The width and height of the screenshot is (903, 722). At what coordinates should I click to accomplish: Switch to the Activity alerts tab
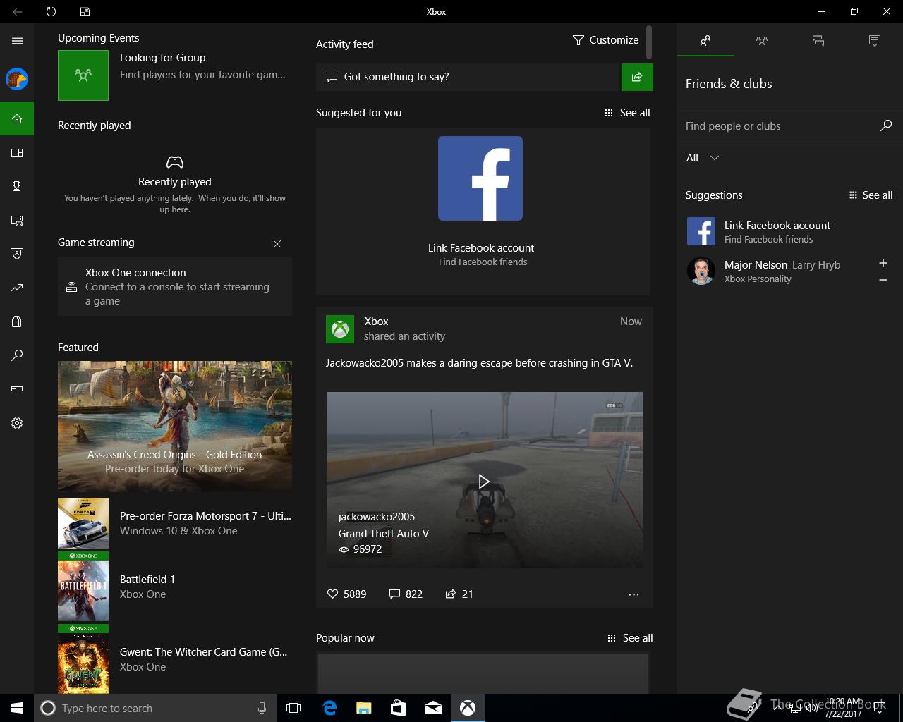[x=875, y=41]
